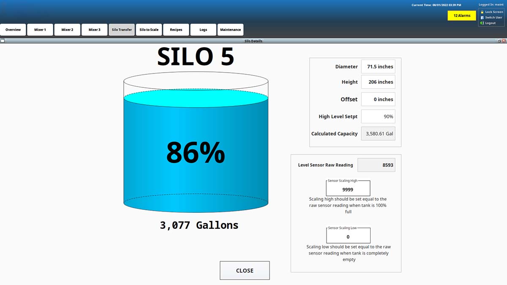The width and height of the screenshot is (507, 285).
Task: Click the Silo Details title bar left menu icon
Action: [3, 41]
